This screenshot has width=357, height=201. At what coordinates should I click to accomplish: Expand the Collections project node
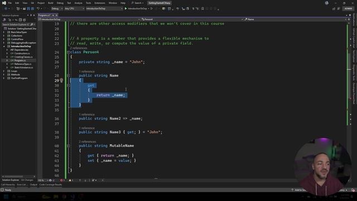click(4, 36)
